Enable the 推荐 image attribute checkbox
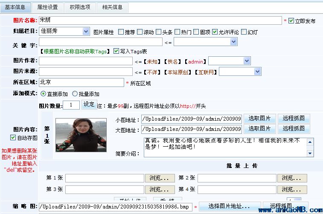323x214 pixels. click(x=121, y=32)
